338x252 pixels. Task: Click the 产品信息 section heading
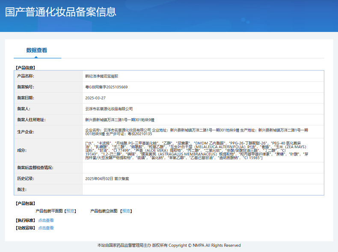[25, 67]
